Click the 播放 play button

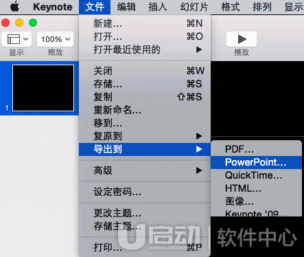242,39
